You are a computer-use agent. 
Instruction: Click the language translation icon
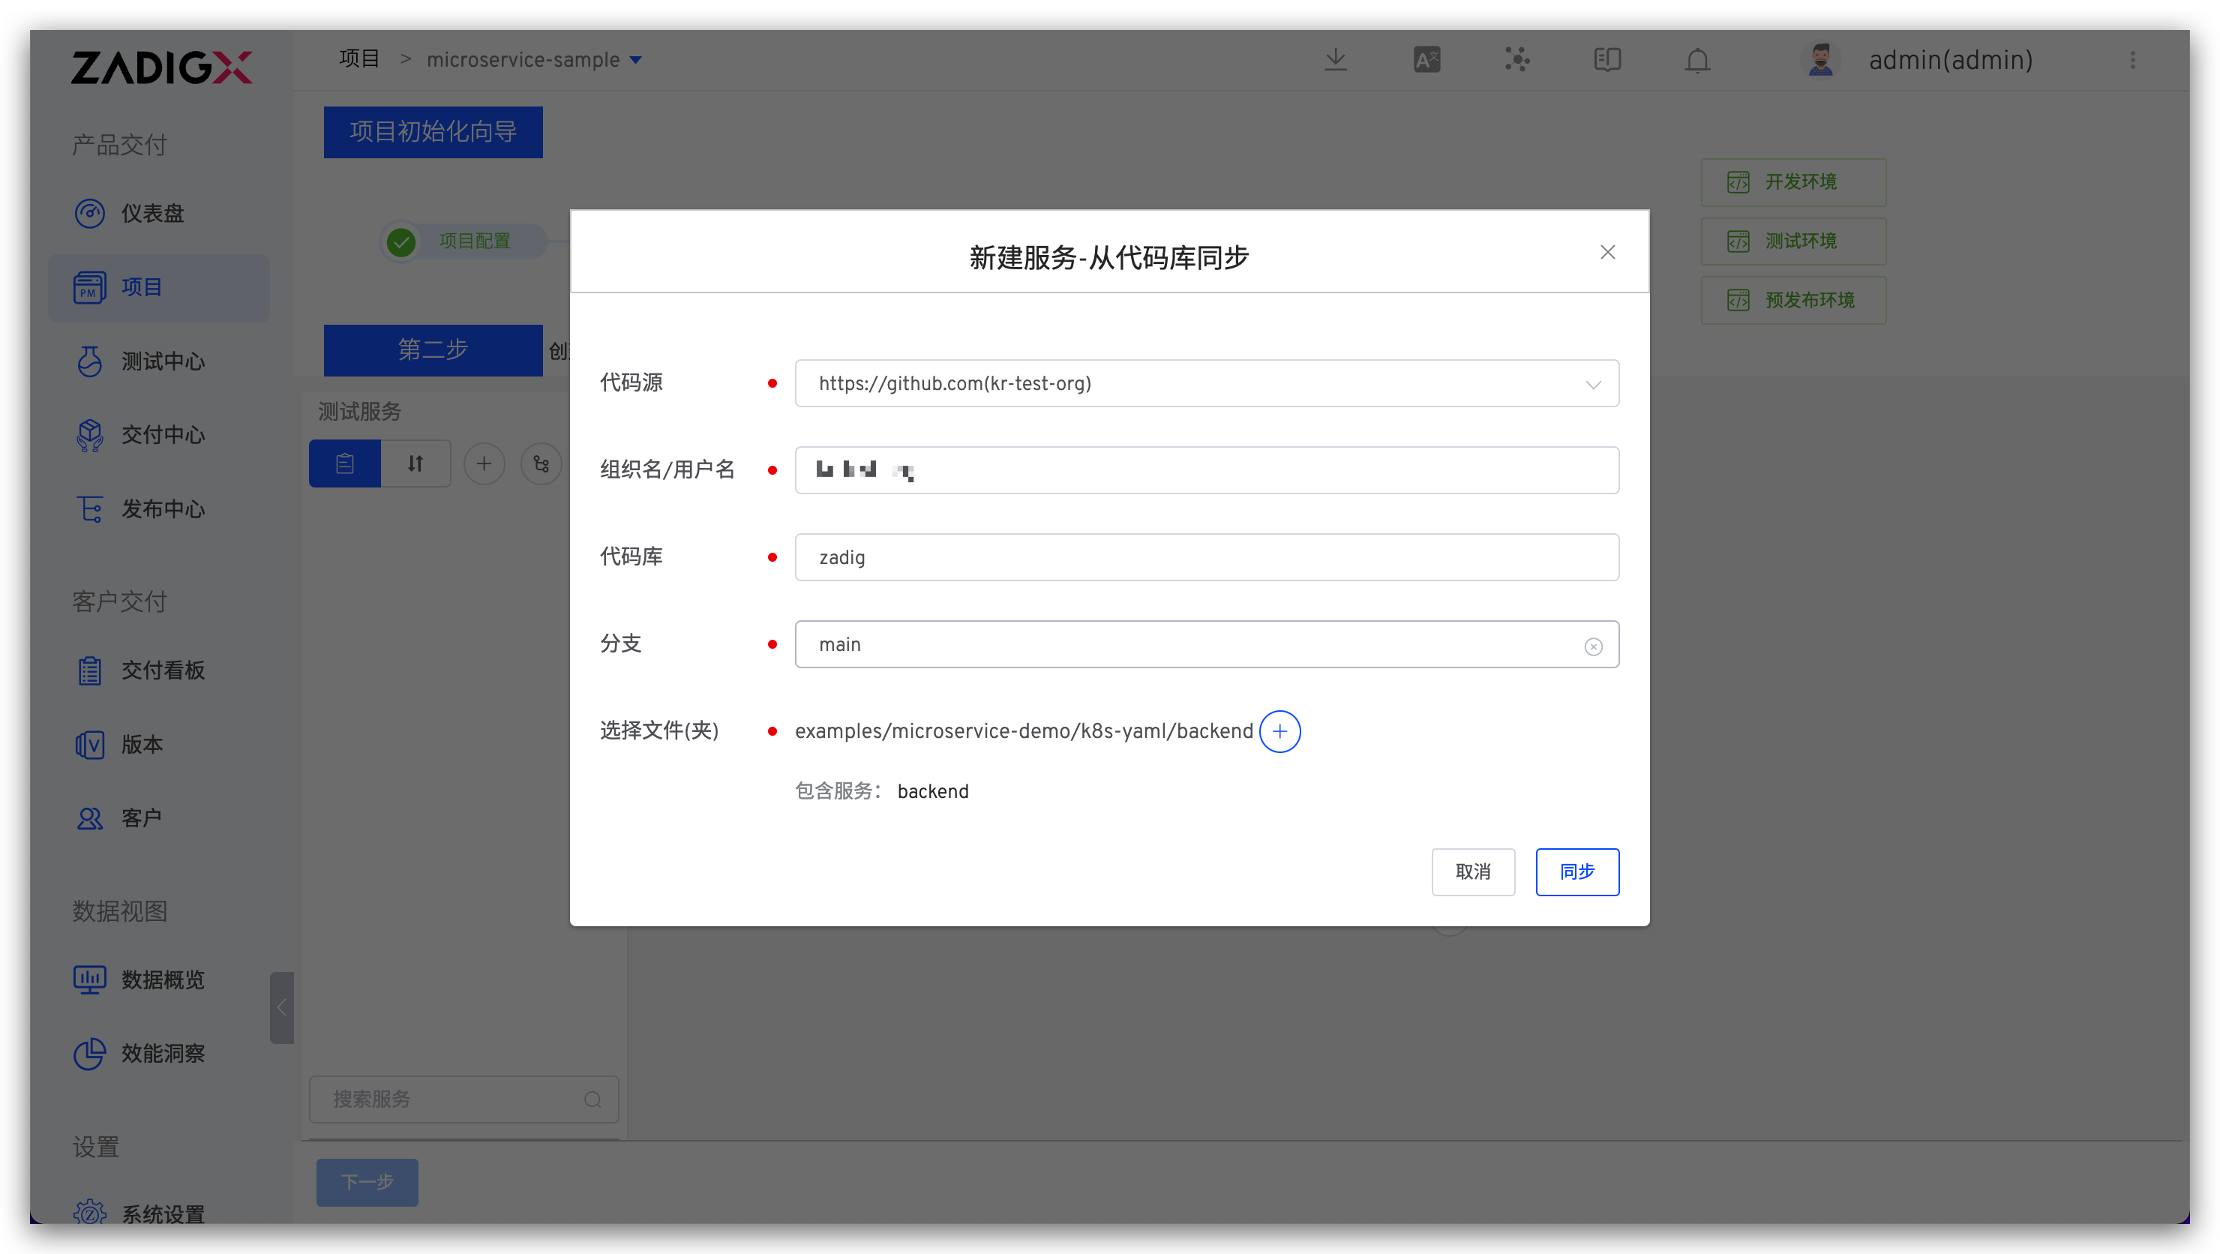click(1426, 58)
